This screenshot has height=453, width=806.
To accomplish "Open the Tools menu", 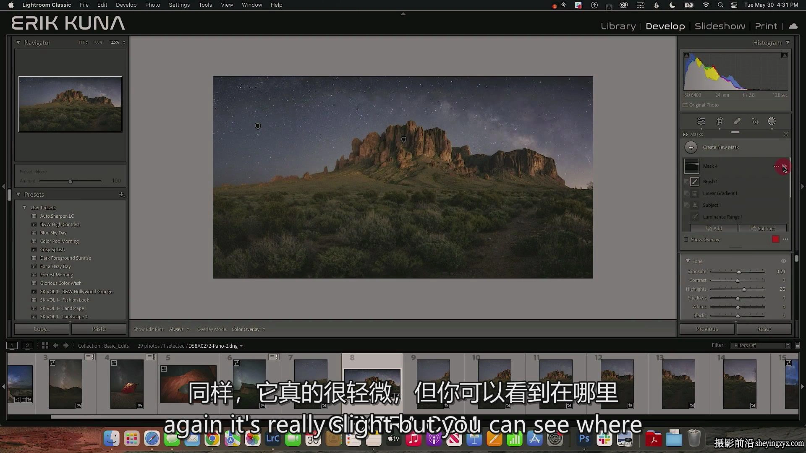I will (x=205, y=5).
